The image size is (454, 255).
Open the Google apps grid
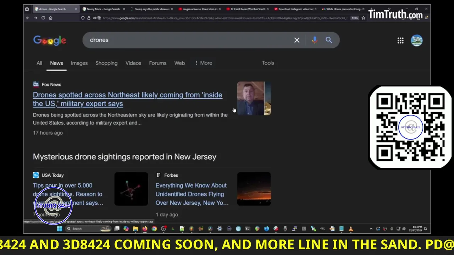click(400, 40)
